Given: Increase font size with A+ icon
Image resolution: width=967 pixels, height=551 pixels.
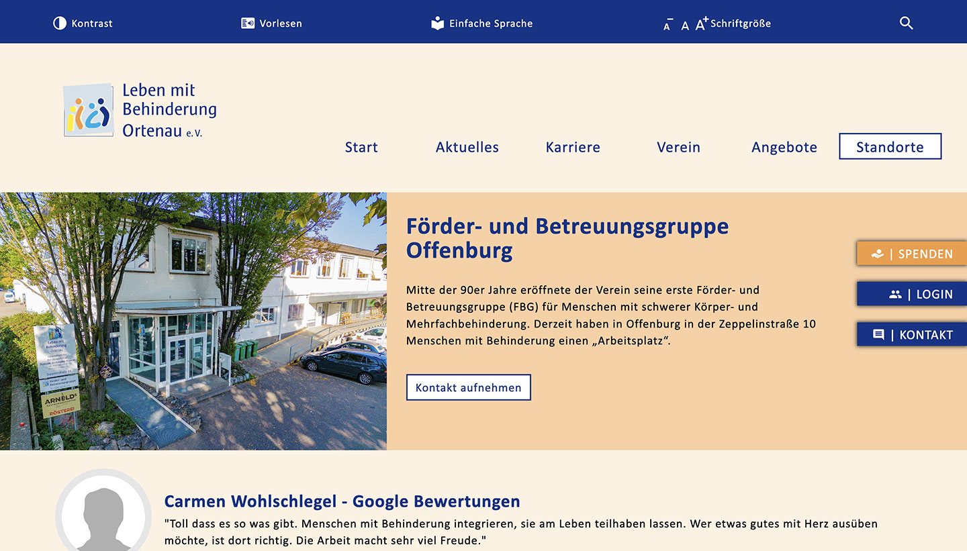Looking at the screenshot, I should (702, 23).
